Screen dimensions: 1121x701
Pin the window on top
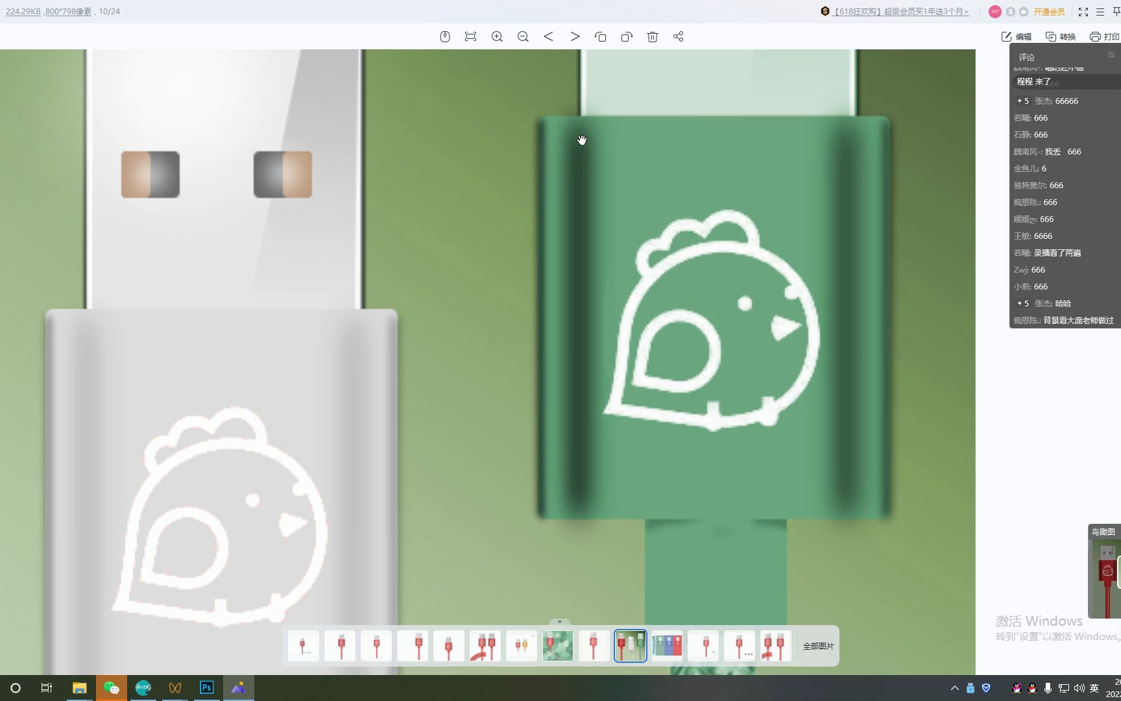point(1116,12)
